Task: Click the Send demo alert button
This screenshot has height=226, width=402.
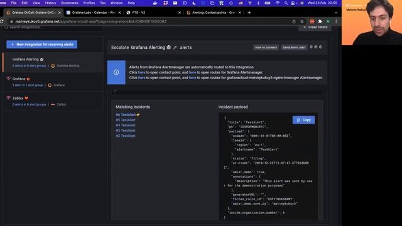Action: click(294, 48)
